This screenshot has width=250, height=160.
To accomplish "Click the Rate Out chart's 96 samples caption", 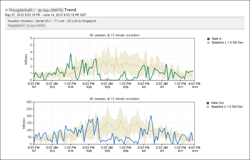I will 115,99.
